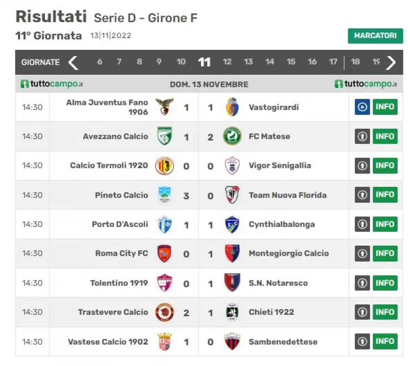
Task: Click the FC Matese team crest
Action: 232,136
